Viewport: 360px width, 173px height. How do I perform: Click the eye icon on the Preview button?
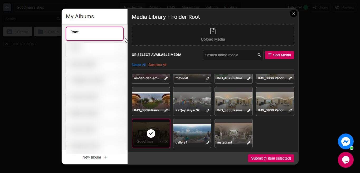337,7
